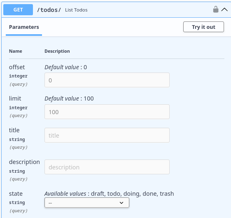Click into the title text field

[107, 135]
